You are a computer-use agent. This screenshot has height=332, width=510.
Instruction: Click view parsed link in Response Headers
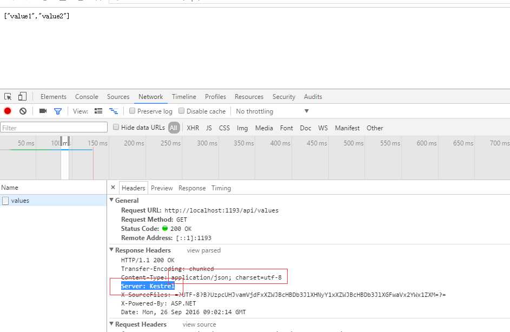pos(203,250)
